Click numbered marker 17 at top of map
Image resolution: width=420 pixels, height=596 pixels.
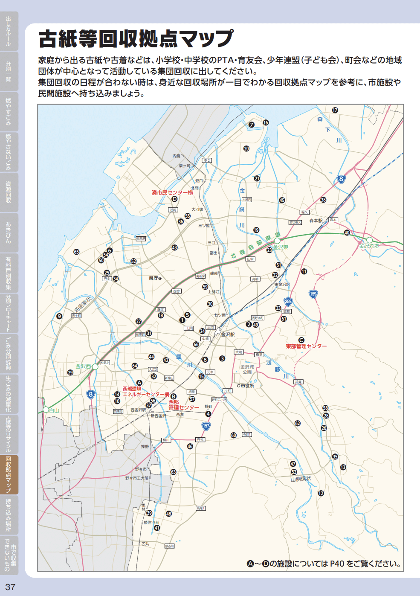[x=335, y=110]
